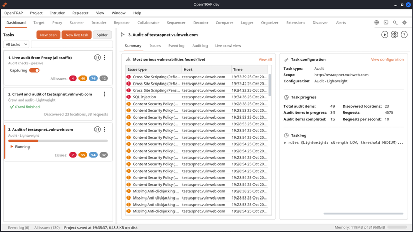
Task: Select the Crawl and audit task card title
Action: click(50, 94)
